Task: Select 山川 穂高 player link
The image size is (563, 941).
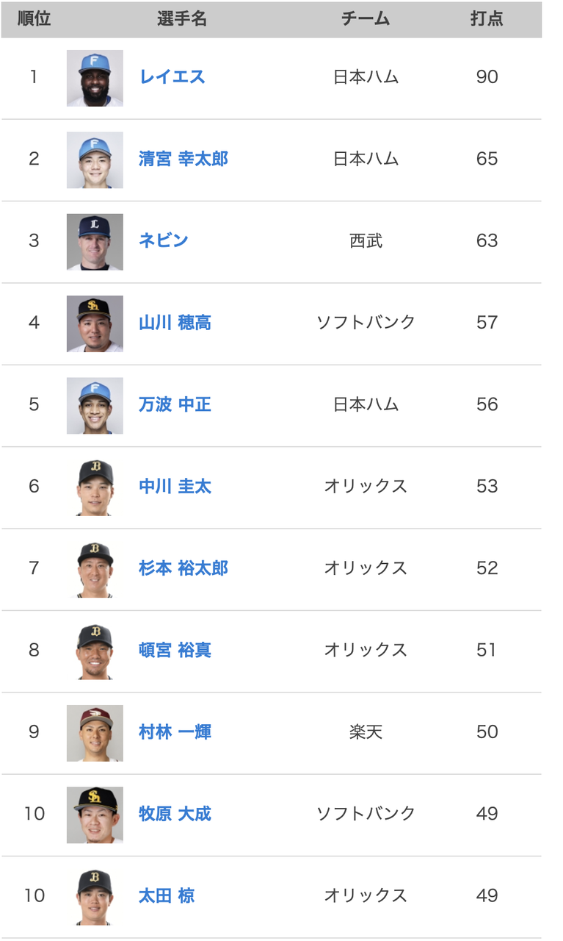Action: [175, 323]
